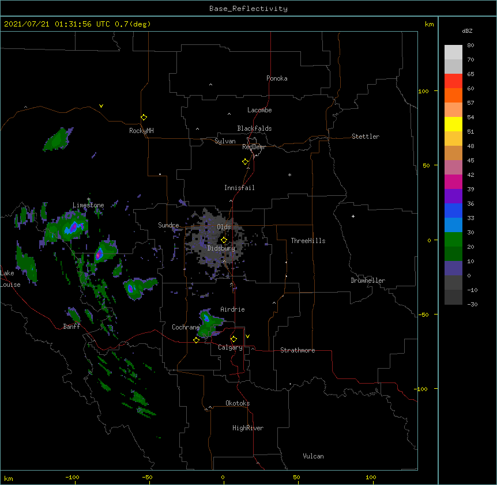Select the purple swatch between 39 and 36 dBZ

pos(453,196)
